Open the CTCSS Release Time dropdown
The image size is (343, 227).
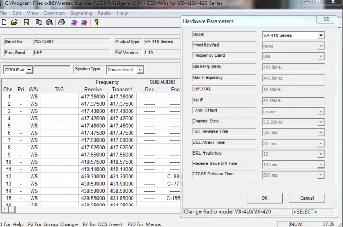click(x=320, y=175)
